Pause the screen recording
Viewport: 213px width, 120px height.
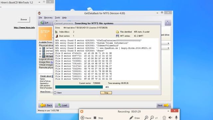pyautogui.click(x=86, y=118)
